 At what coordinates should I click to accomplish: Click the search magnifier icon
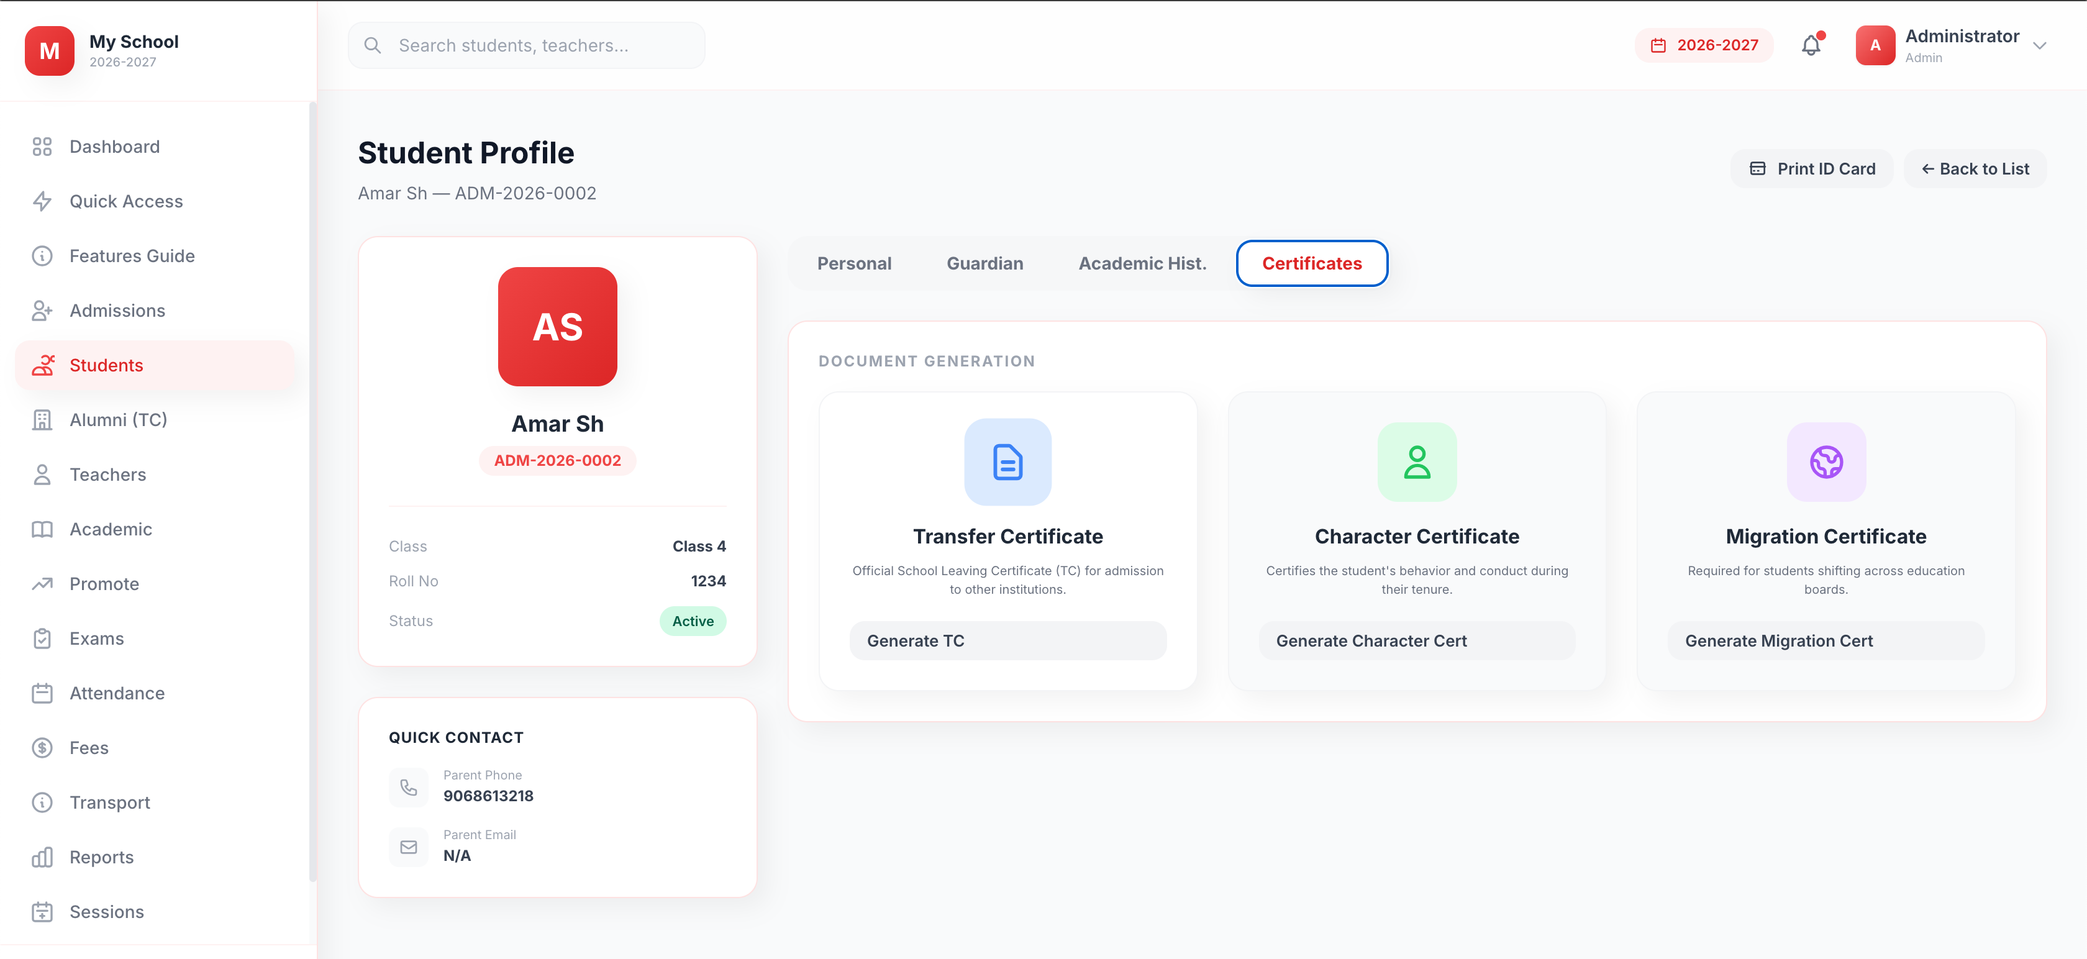tap(373, 45)
